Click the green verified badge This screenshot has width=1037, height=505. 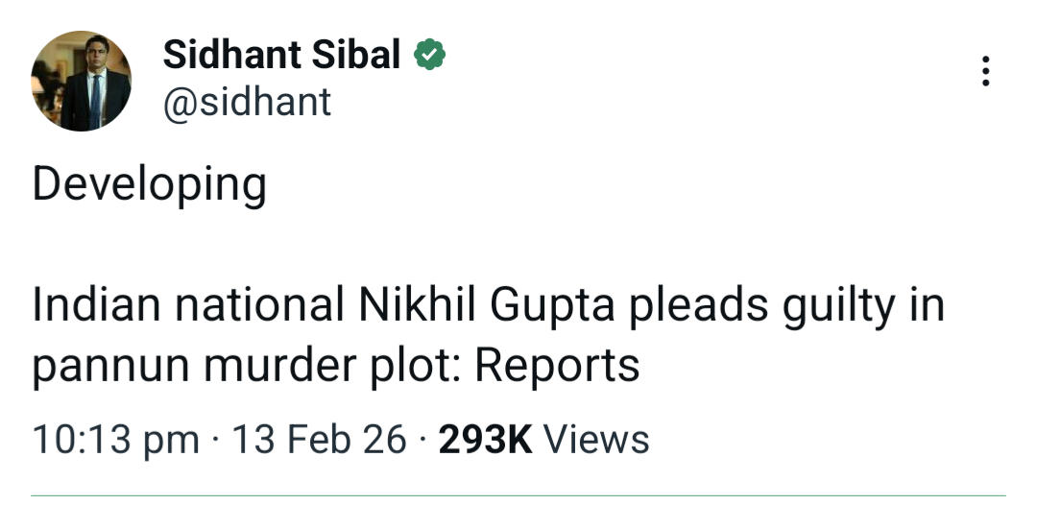coord(428,56)
